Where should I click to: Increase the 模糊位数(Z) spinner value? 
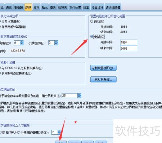click(59, 131)
